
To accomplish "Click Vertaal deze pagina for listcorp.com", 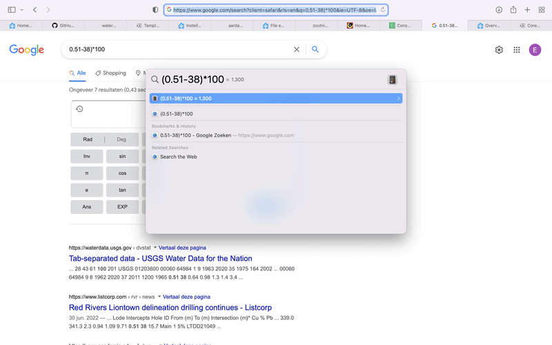I will coord(186,297).
